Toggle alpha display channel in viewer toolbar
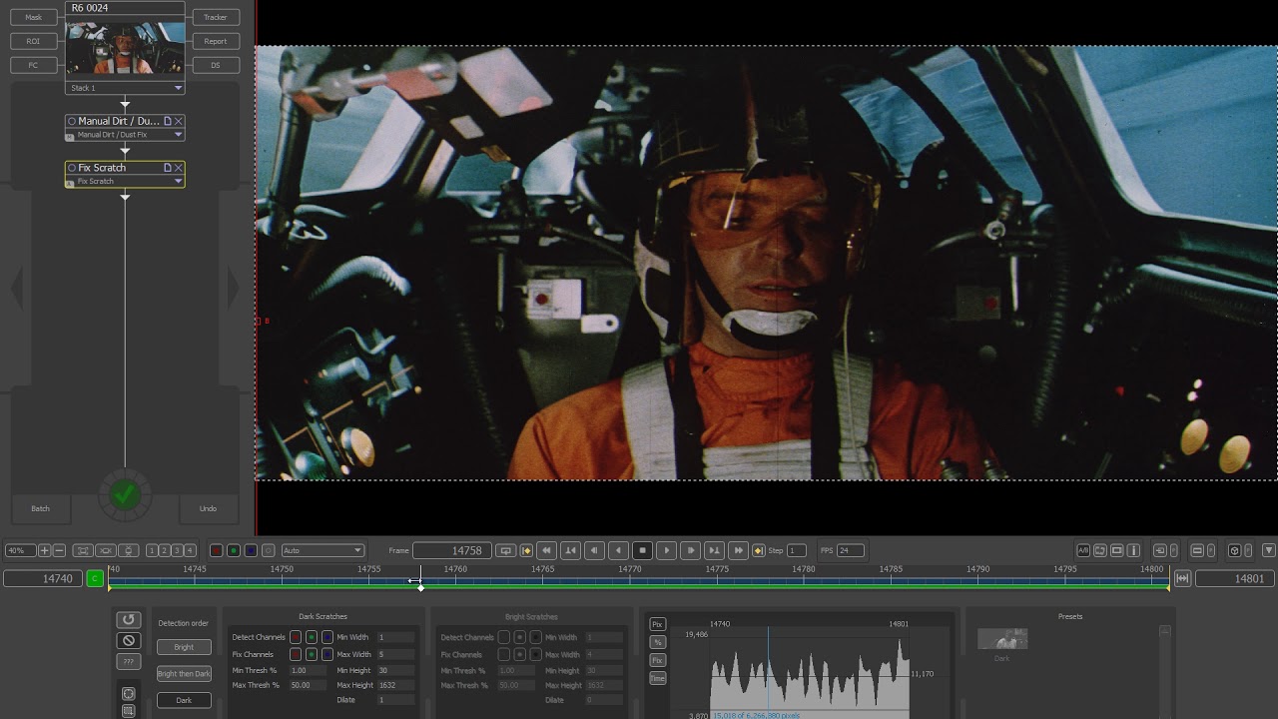The height and width of the screenshot is (719, 1278). [268, 550]
